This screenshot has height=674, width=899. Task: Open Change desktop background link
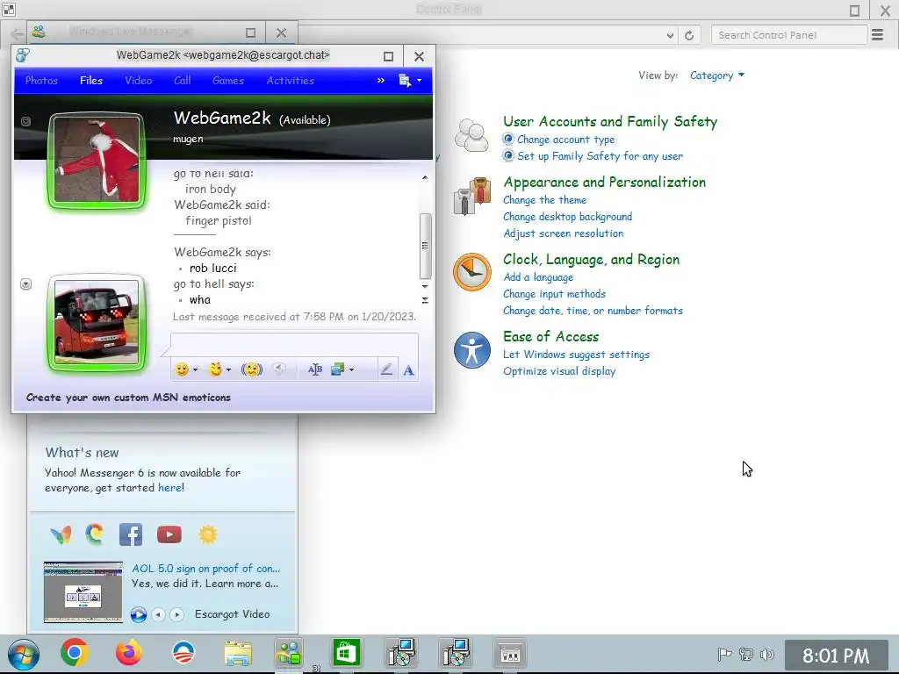(568, 217)
